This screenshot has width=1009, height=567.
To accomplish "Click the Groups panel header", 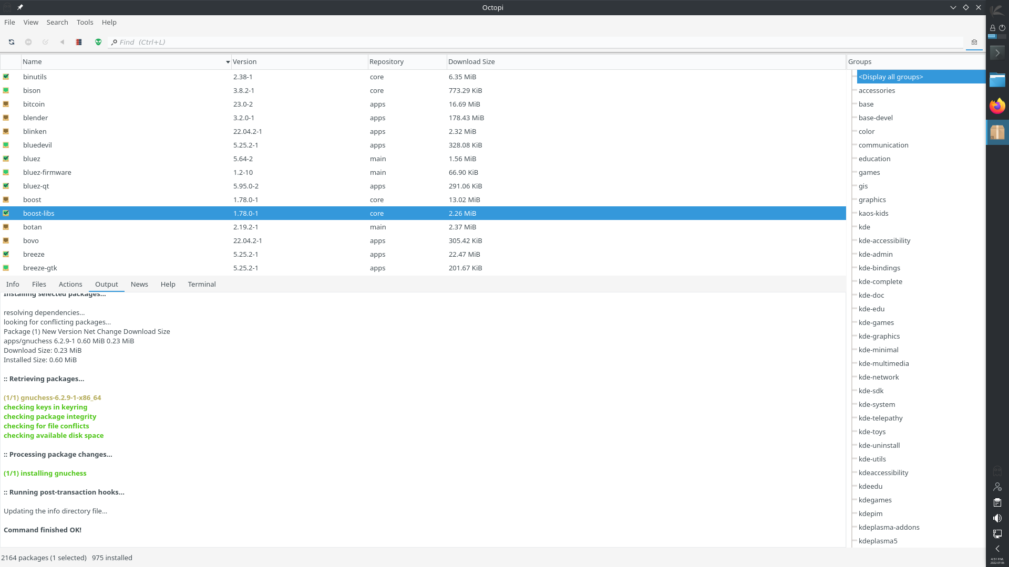I will (916, 61).
